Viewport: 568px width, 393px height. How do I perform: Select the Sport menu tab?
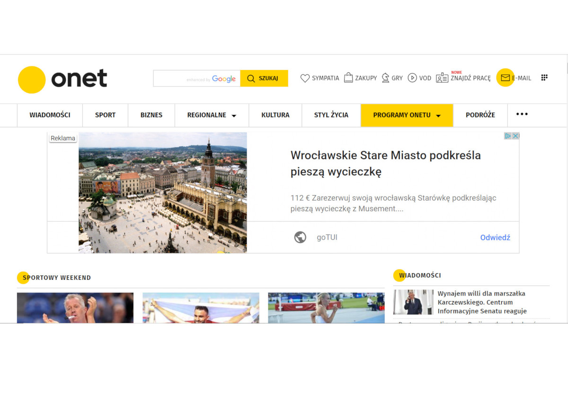[105, 115]
